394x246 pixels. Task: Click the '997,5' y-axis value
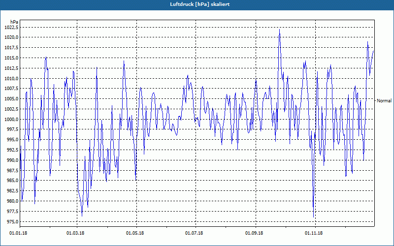coord(12,129)
